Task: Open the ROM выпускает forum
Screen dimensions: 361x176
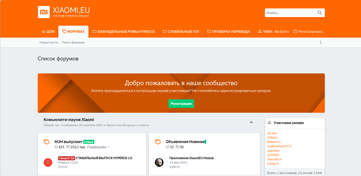Action: click(69, 142)
